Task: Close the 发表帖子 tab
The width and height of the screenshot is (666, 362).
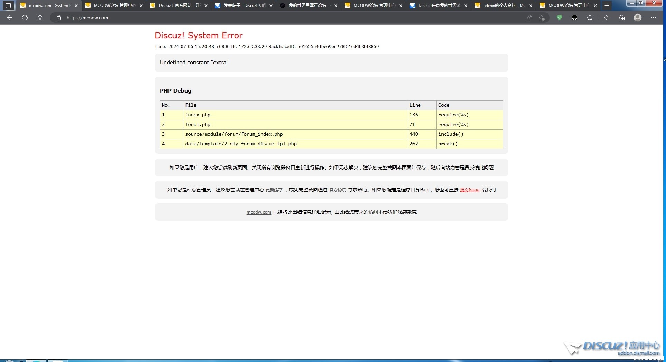Action: point(271,6)
